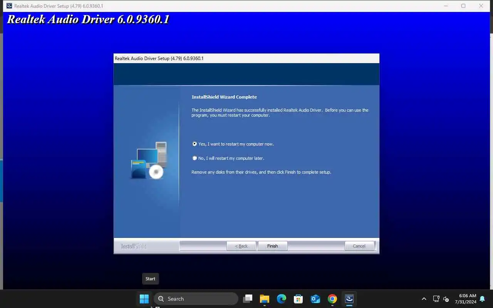Open Task View from the taskbar
Image resolution: width=493 pixels, height=308 pixels.
click(248, 299)
